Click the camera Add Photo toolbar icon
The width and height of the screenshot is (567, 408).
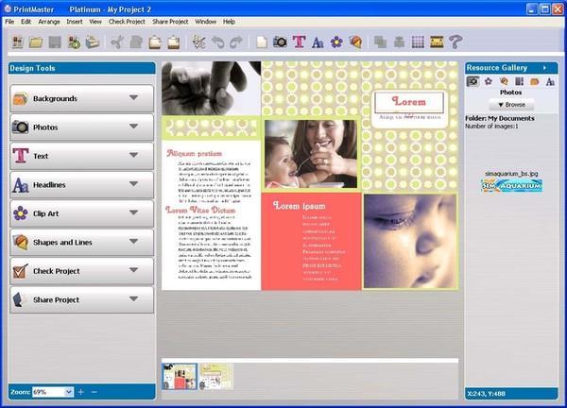[x=280, y=42]
